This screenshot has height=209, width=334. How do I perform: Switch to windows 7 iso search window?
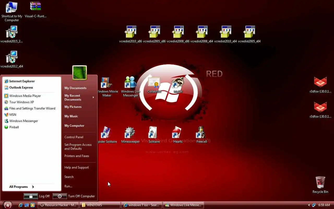point(142,205)
